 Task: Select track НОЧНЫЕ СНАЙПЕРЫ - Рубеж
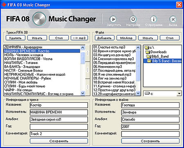click(42, 78)
